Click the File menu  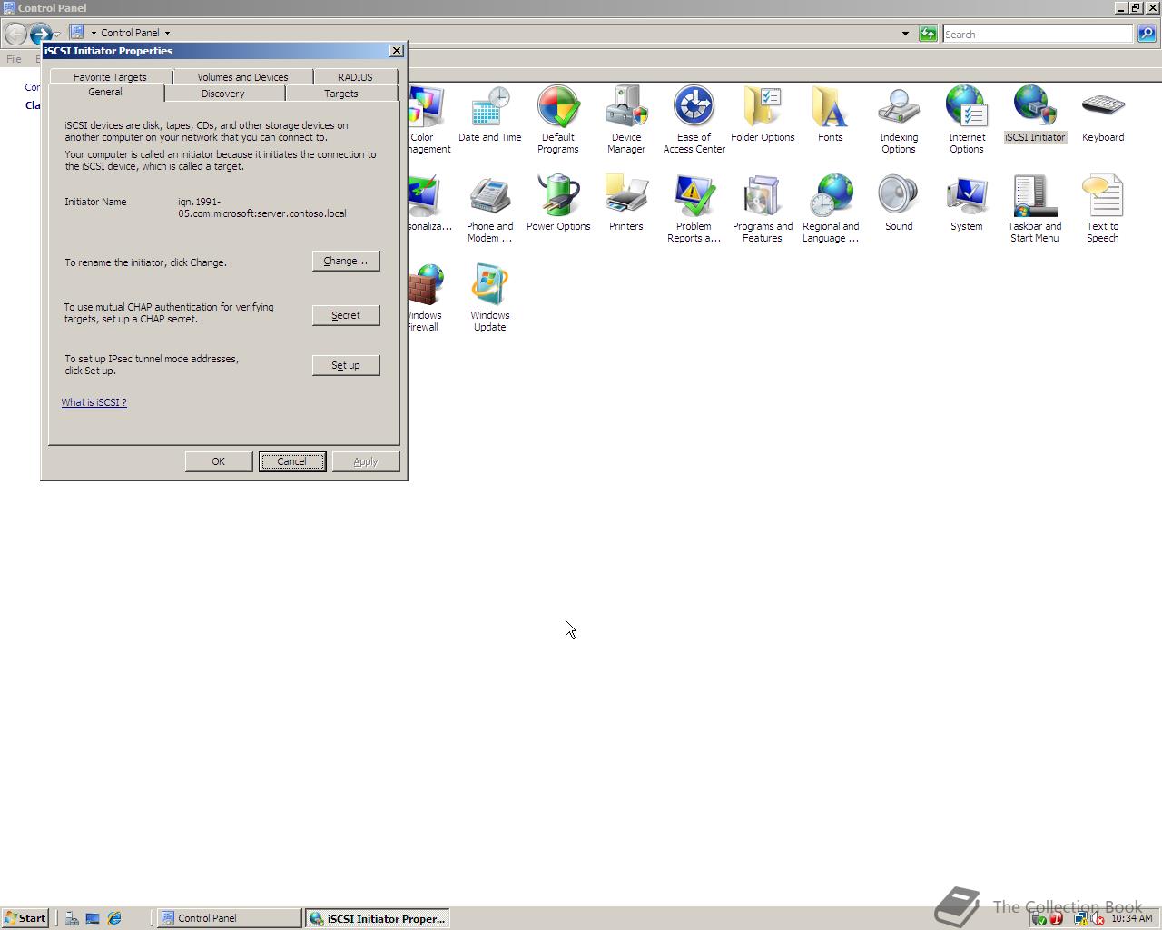(x=14, y=59)
